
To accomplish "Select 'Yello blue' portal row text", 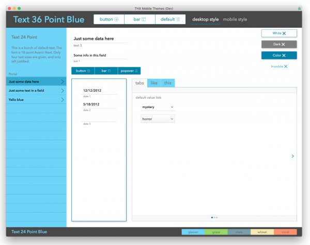I will [16, 100].
